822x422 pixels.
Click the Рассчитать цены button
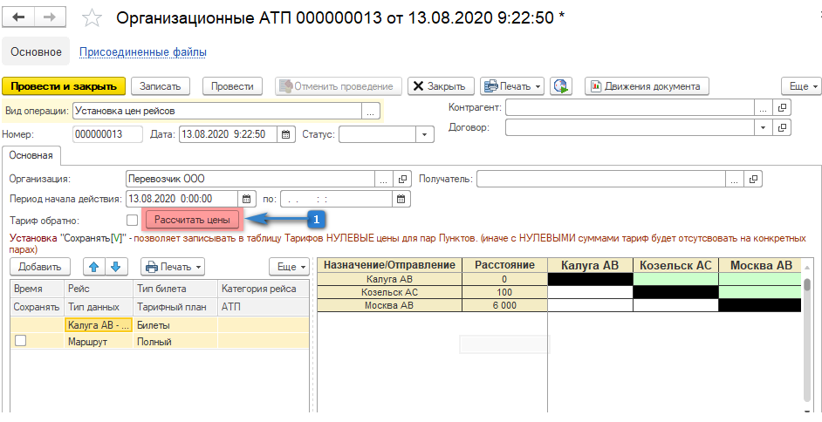click(192, 220)
